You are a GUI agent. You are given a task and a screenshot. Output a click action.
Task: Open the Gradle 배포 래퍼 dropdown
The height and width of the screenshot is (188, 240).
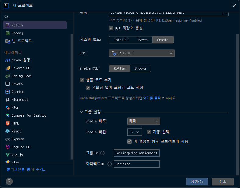[x=143, y=121]
